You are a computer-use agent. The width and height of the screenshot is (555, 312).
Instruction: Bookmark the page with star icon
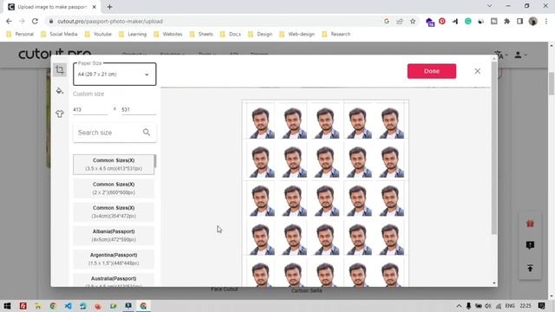pyautogui.click(x=413, y=21)
